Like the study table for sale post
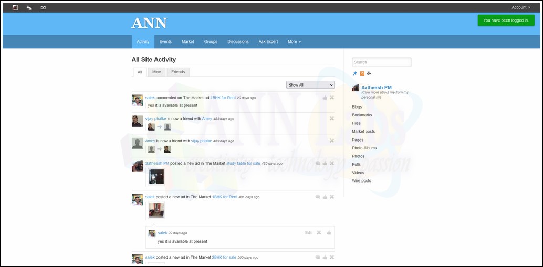This screenshot has width=543, height=267. pos(325,163)
